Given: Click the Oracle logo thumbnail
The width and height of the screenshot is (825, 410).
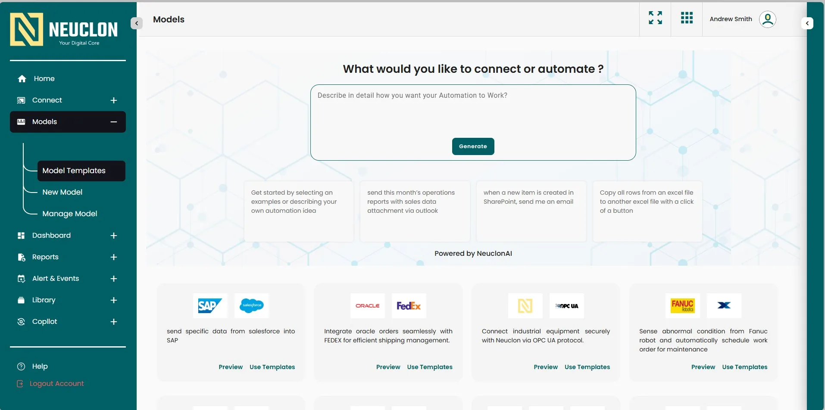Looking at the screenshot, I should [x=367, y=306].
